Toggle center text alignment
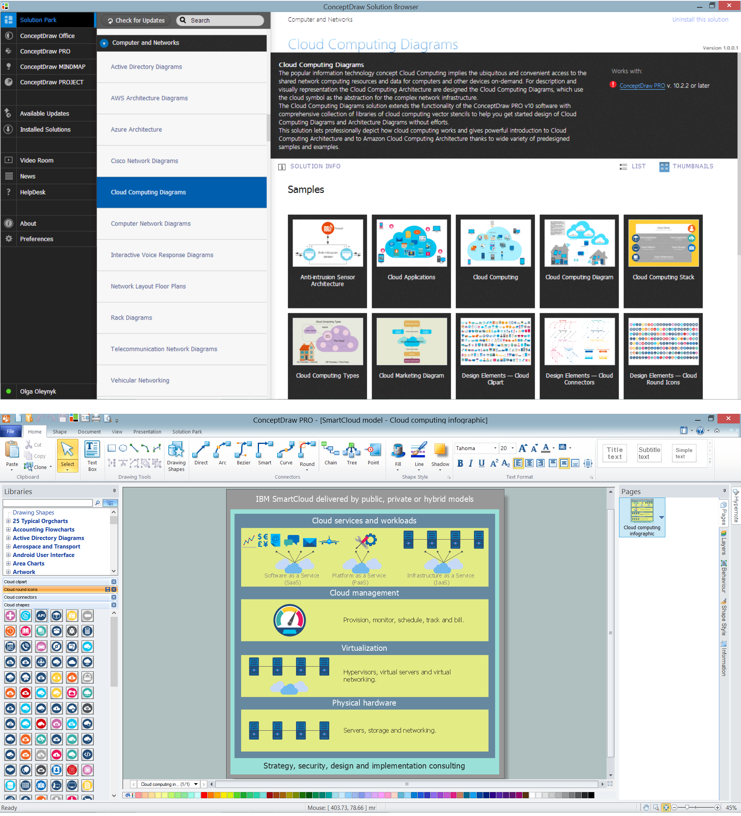The width and height of the screenshot is (741, 816). click(x=530, y=464)
